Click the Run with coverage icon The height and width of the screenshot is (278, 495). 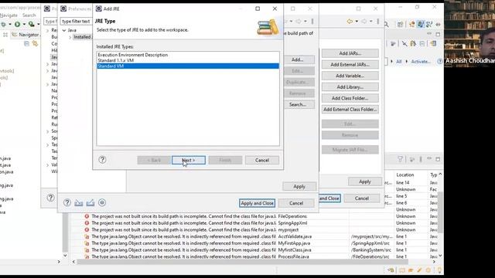(31, 24)
